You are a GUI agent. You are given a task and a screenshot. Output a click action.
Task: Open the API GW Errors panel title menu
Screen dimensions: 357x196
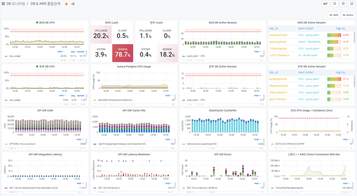223,154
